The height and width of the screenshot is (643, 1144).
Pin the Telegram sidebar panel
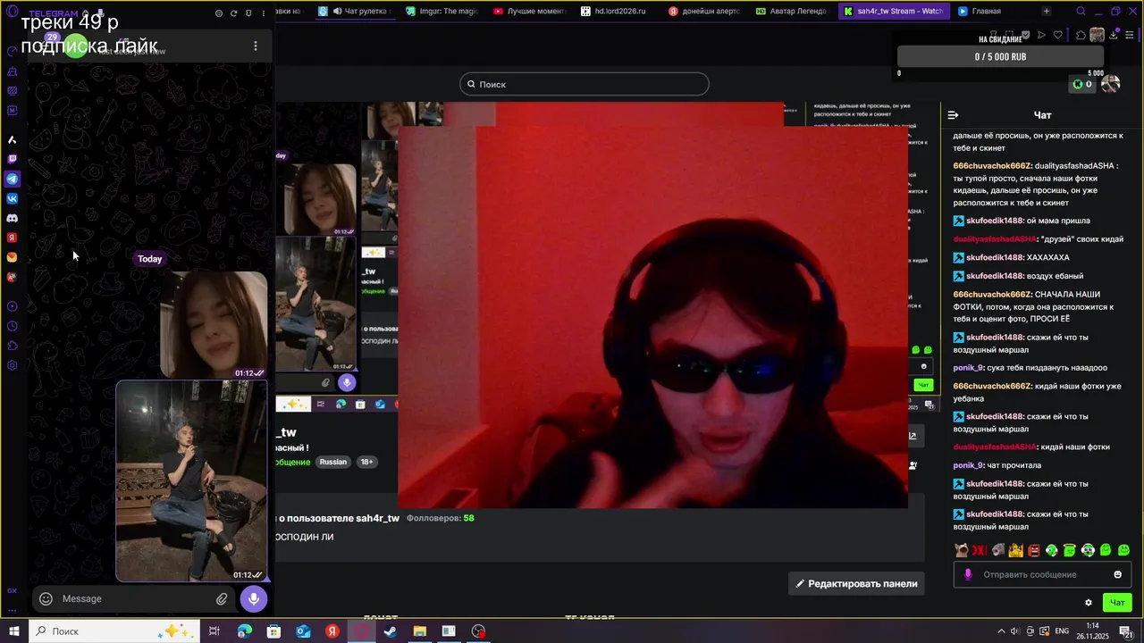pyautogui.click(x=248, y=13)
